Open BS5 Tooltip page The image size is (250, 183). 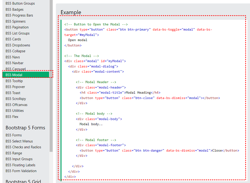14,81
